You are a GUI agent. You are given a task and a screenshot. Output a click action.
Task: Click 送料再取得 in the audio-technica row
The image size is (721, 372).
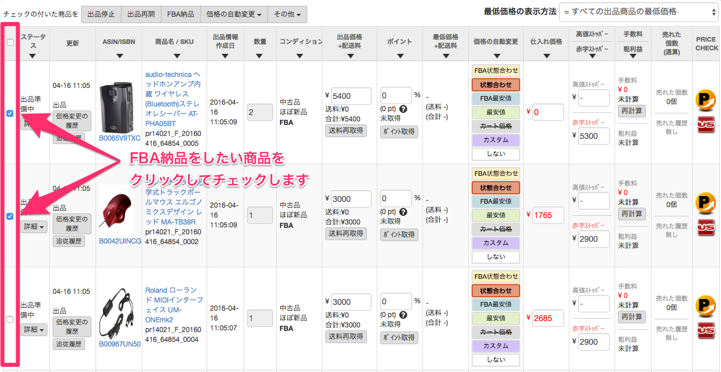pyautogui.click(x=345, y=131)
